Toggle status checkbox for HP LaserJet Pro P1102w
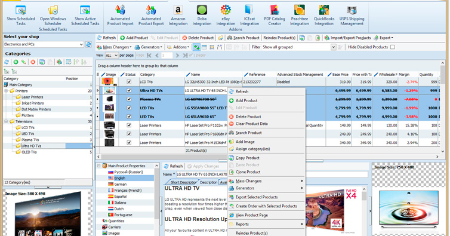Image resolution: width=450 pixels, height=236 pixels. tap(129, 125)
